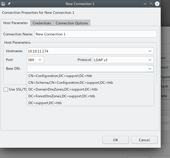170x158 pixels.
Task: Switch to the Credentials tab
Action: (42, 23)
